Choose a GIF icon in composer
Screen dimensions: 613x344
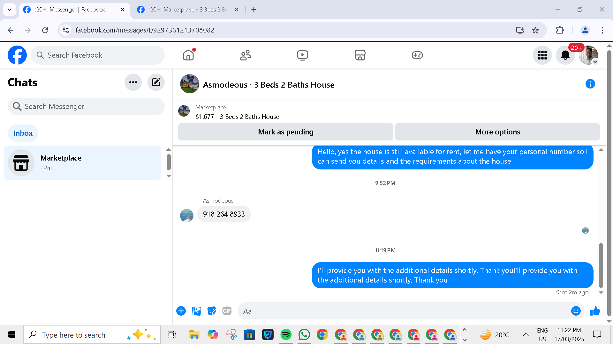(x=227, y=311)
